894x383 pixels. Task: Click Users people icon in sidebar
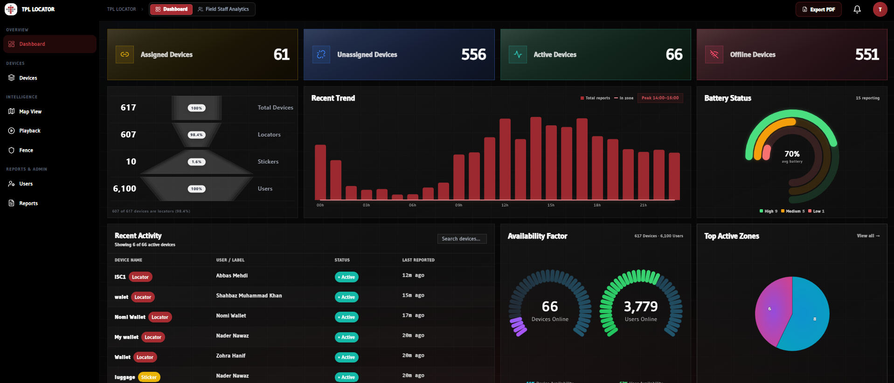[x=12, y=184]
